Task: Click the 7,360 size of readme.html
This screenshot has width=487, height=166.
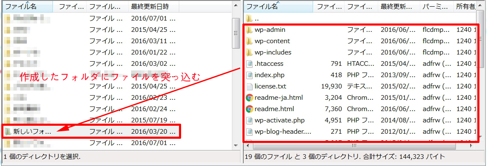Action: click(x=333, y=109)
